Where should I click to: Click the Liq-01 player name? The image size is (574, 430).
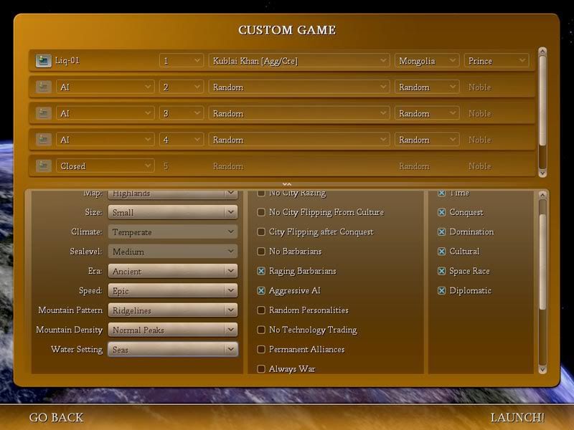tap(67, 60)
